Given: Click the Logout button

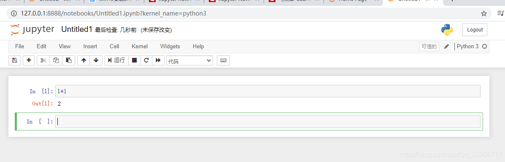Looking at the screenshot, I should click(475, 30).
